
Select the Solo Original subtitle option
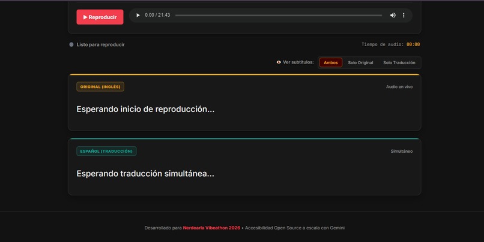click(x=360, y=62)
